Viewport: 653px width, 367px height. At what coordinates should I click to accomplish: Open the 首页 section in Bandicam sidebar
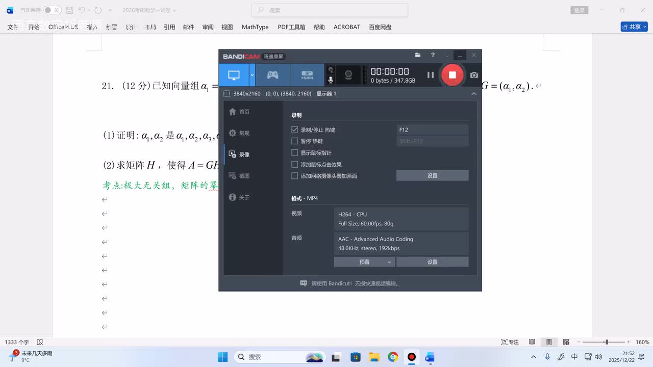(x=239, y=112)
